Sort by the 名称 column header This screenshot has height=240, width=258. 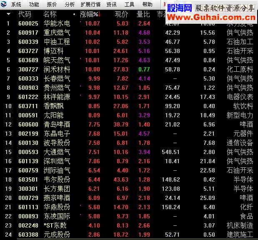(50, 14)
